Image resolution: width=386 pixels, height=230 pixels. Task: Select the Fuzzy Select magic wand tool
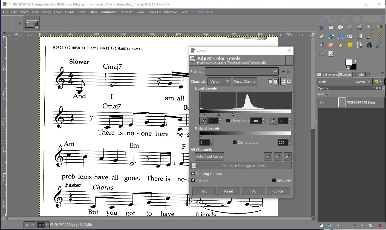pyautogui.click(x=369, y=27)
